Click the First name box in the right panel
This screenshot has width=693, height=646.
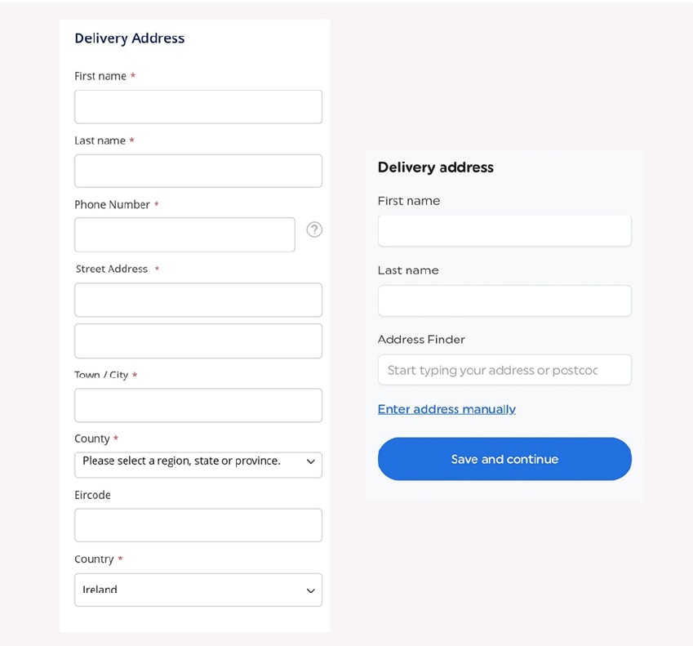tap(504, 230)
